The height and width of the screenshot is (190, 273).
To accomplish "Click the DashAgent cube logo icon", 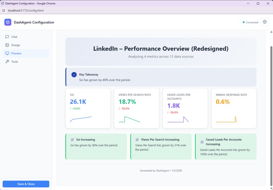I will point(8,22).
